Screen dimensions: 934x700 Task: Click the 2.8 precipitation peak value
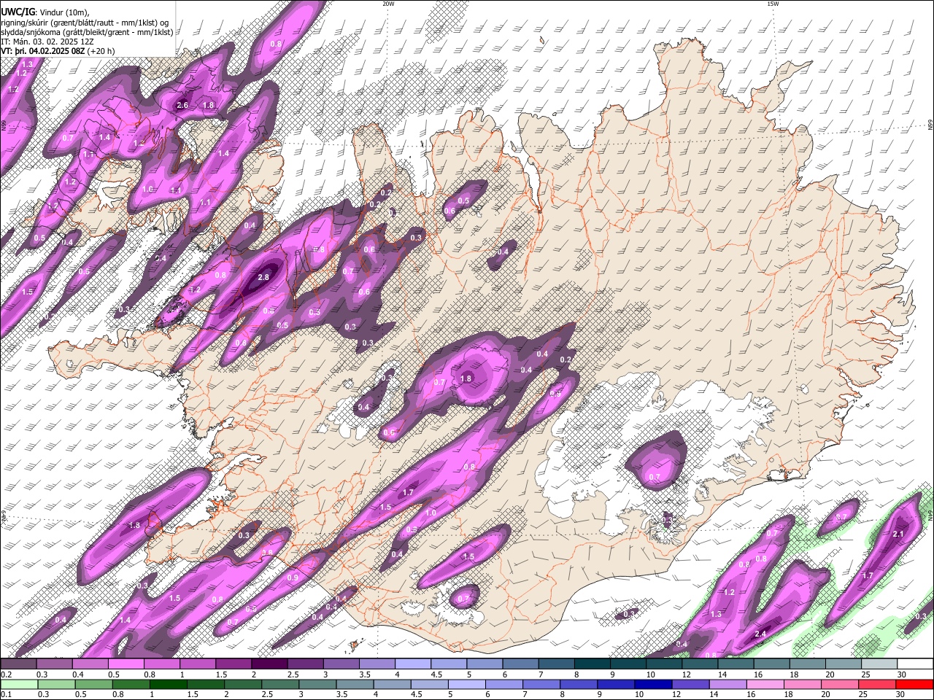[263, 277]
